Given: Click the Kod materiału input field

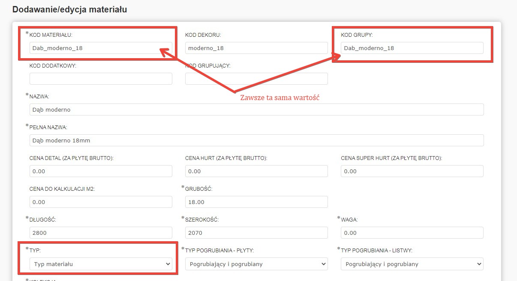Looking at the screenshot, I should coord(101,48).
